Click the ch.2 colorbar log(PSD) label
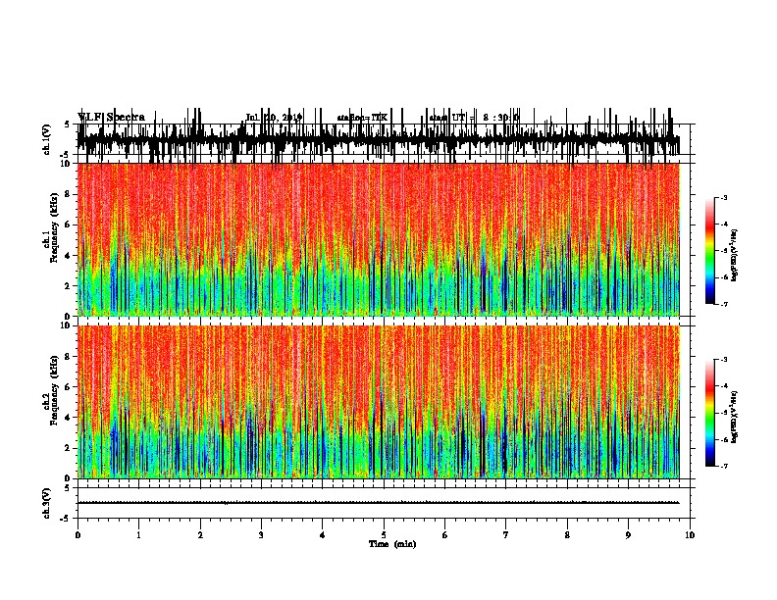777x600 pixels. (x=734, y=417)
